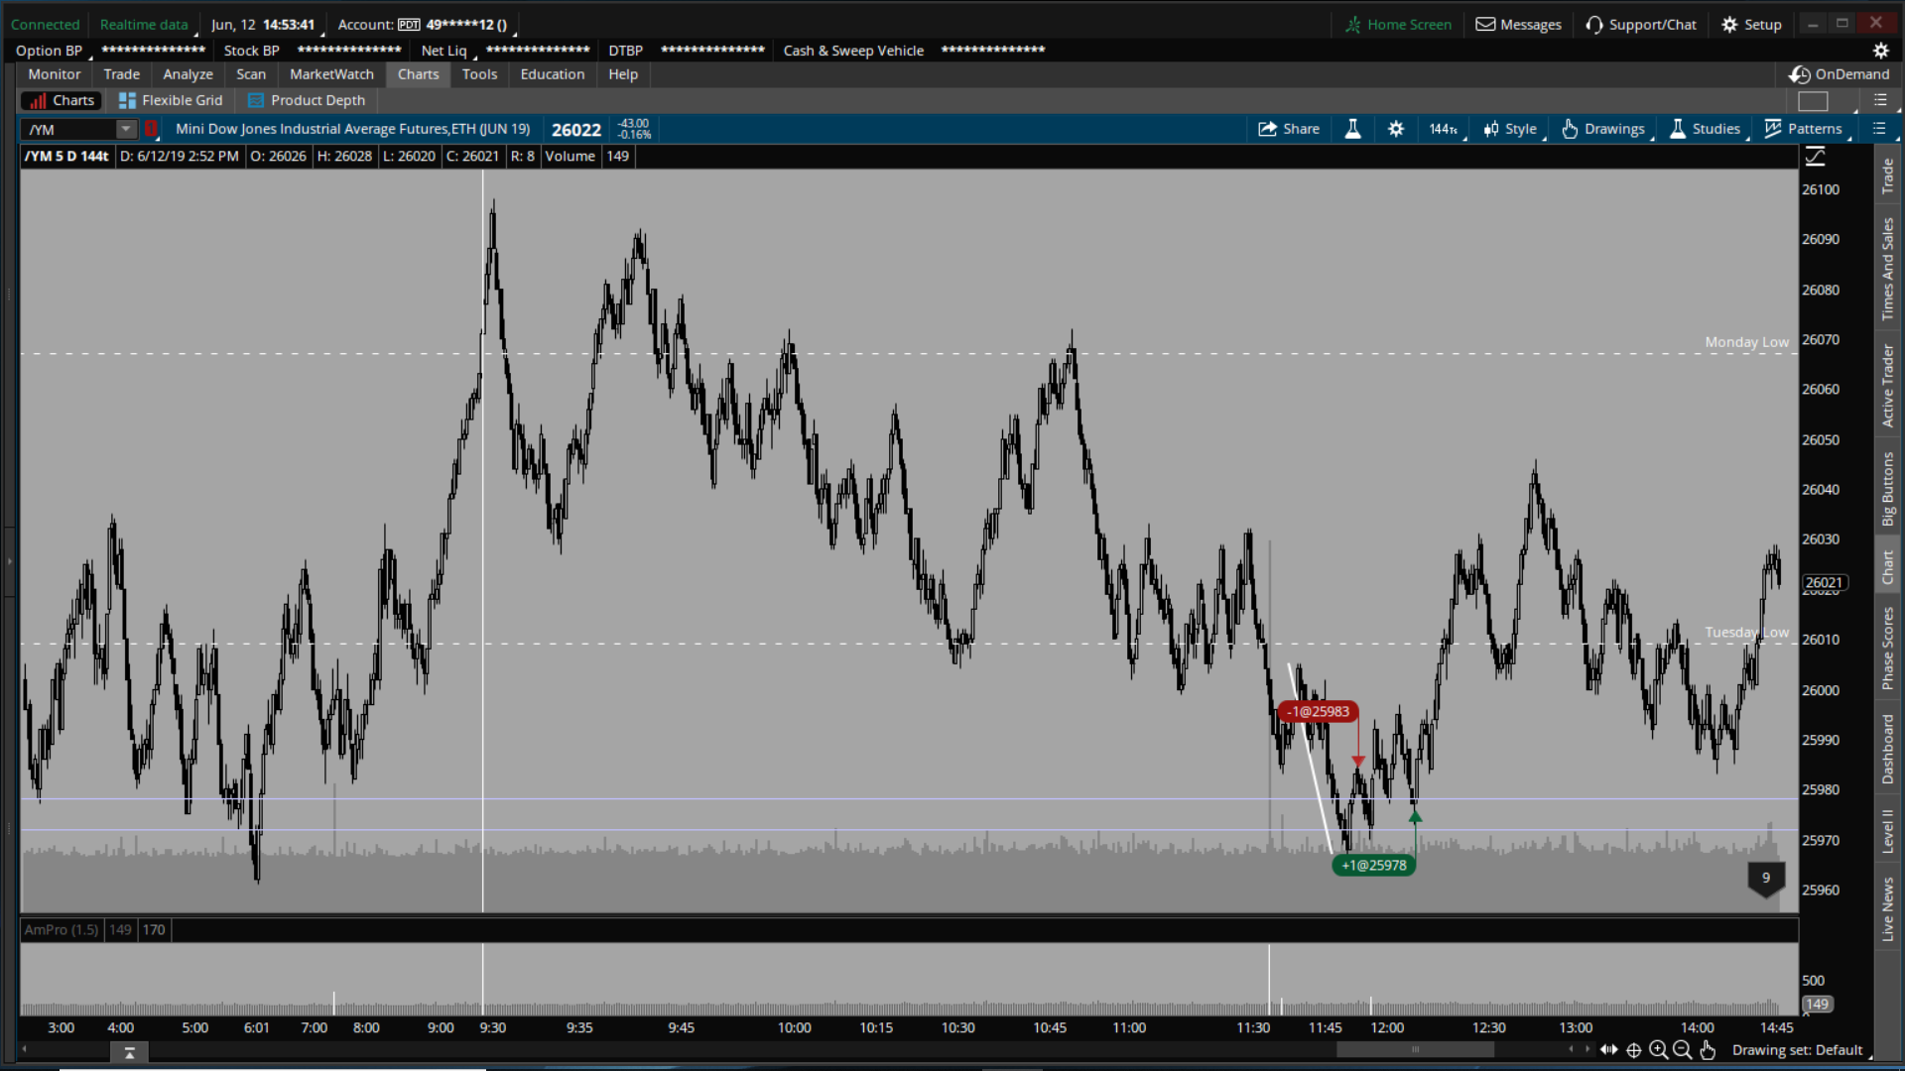This screenshot has height=1071, width=1905.
Task: Open the Patterns menu
Action: click(1804, 129)
